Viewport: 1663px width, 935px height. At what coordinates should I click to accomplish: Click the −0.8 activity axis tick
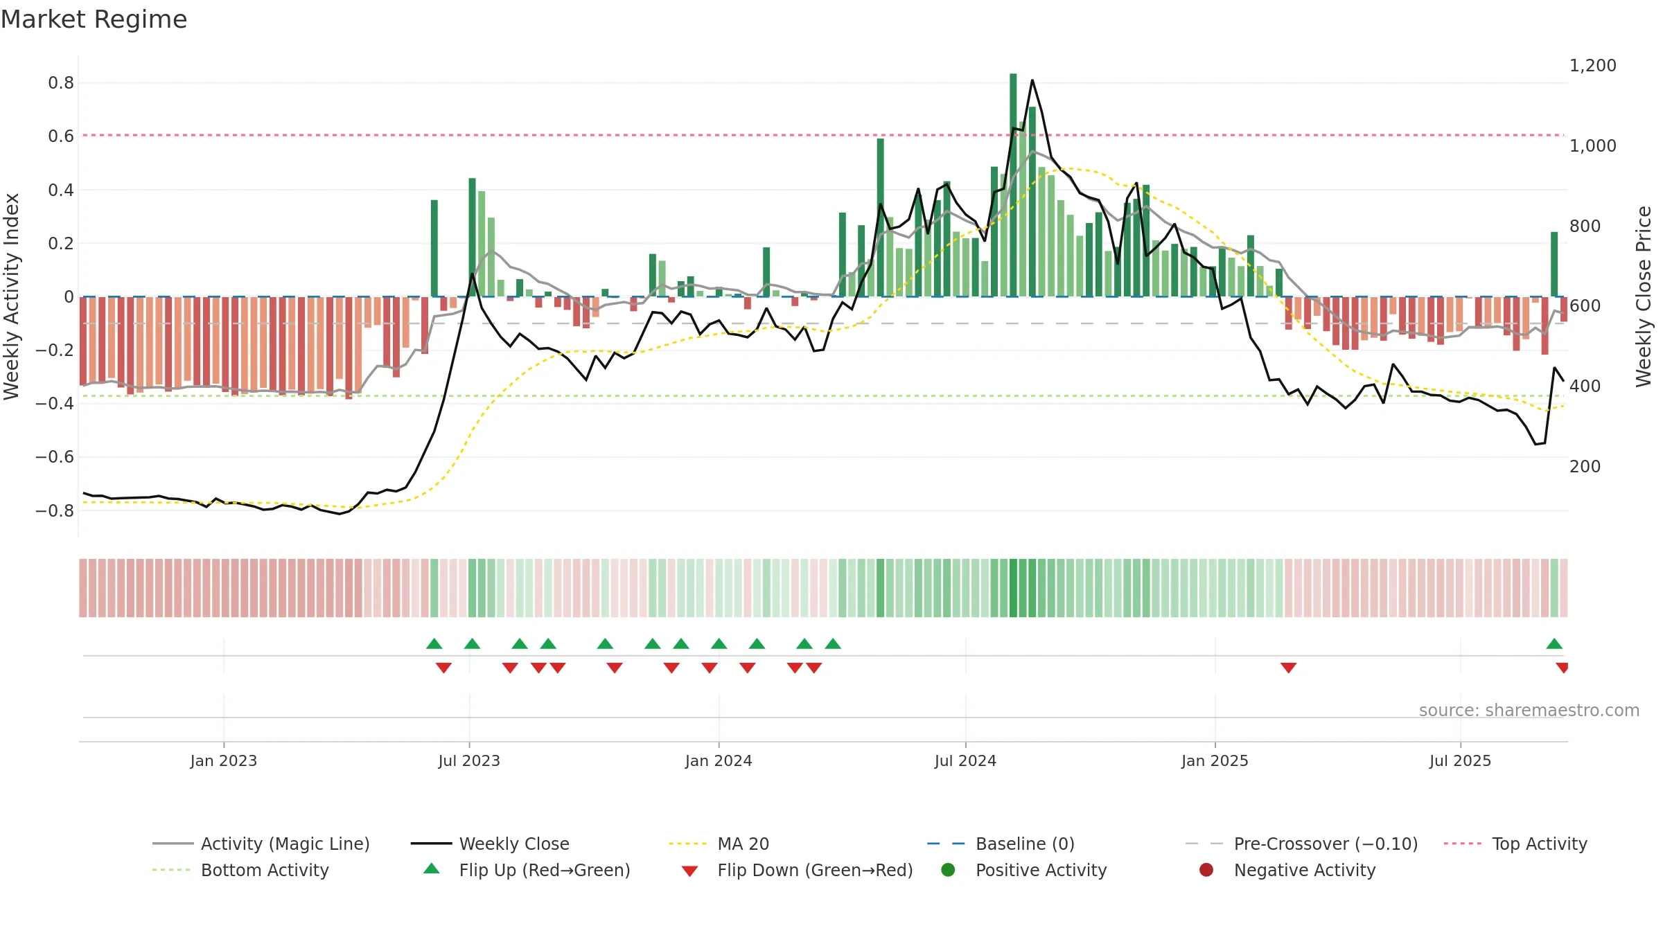(x=54, y=511)
